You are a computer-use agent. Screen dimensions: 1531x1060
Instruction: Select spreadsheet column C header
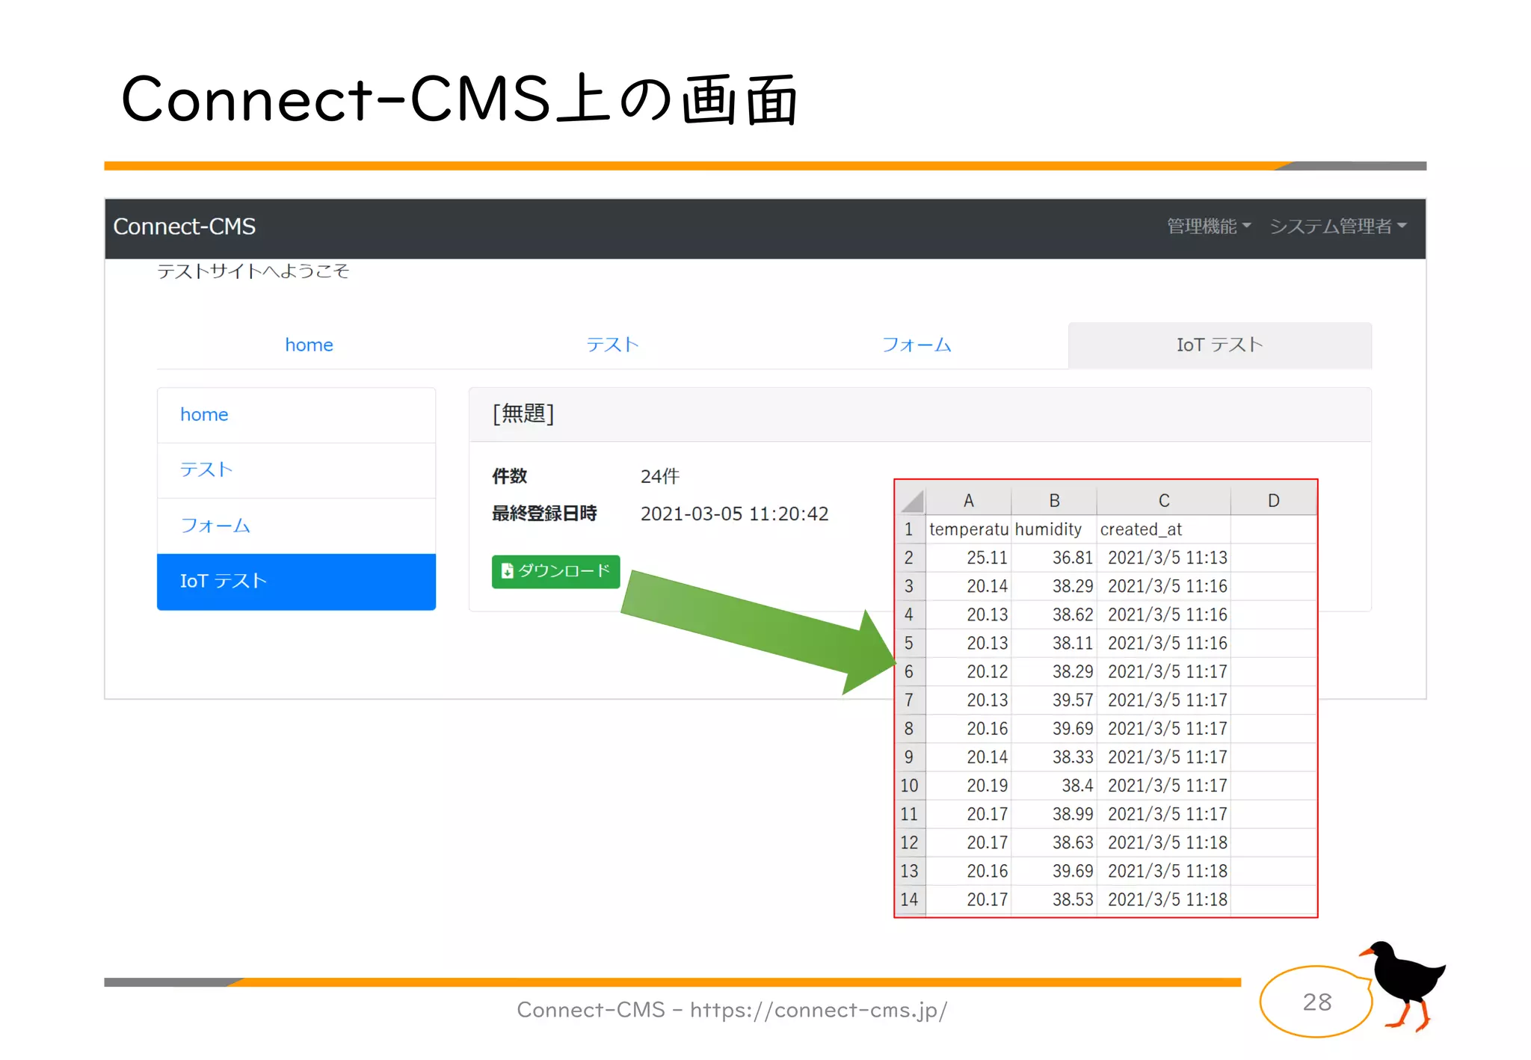pyautogui.click(x=1164, y=500)
